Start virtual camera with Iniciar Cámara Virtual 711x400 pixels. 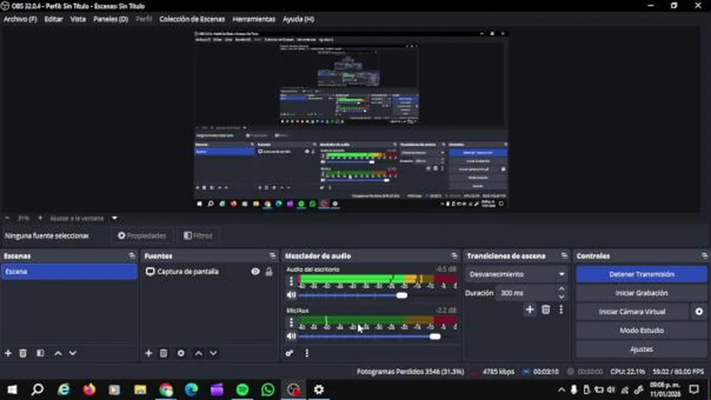(x=632, y=312)
